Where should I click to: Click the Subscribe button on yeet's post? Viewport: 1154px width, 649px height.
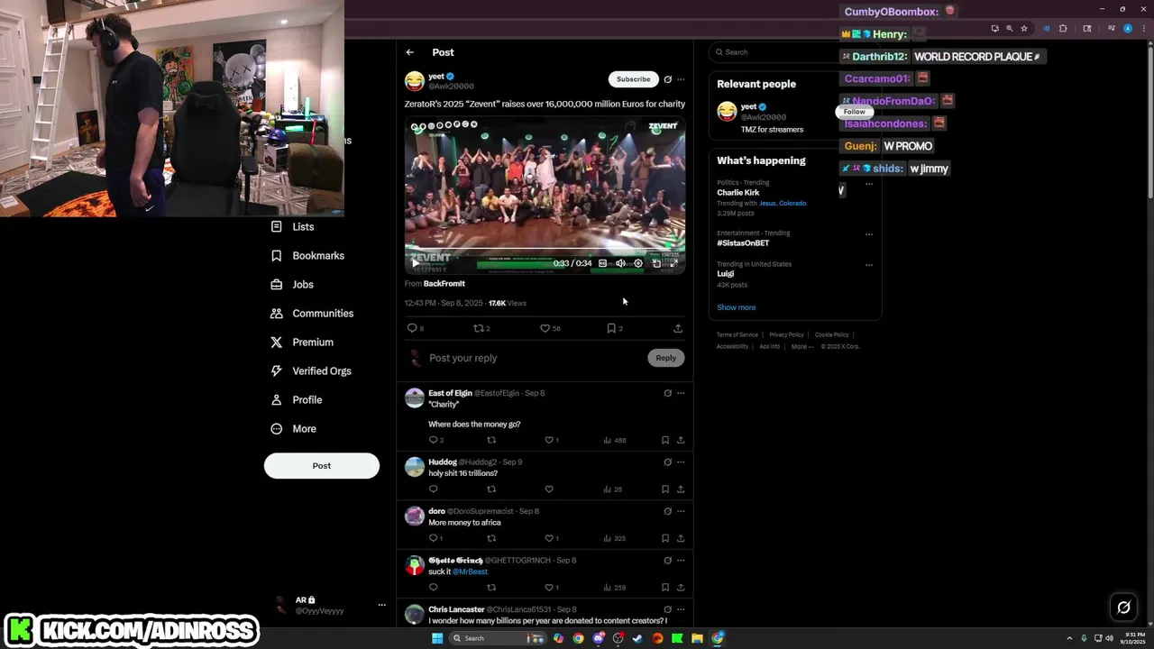coord(633,79)
